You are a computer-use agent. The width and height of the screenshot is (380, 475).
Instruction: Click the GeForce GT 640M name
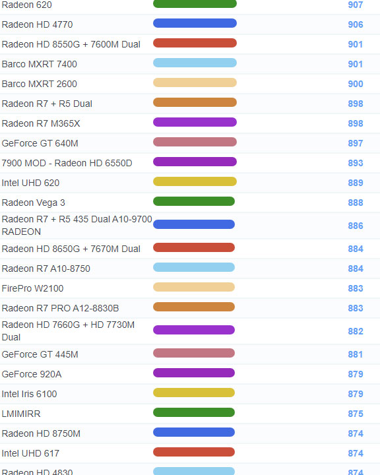click(40, 143)
